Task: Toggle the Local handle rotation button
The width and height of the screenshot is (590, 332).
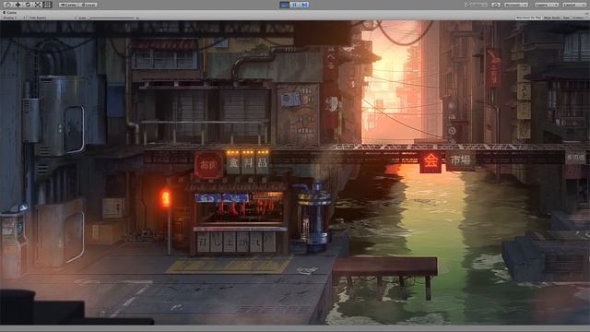Action: 88,5
